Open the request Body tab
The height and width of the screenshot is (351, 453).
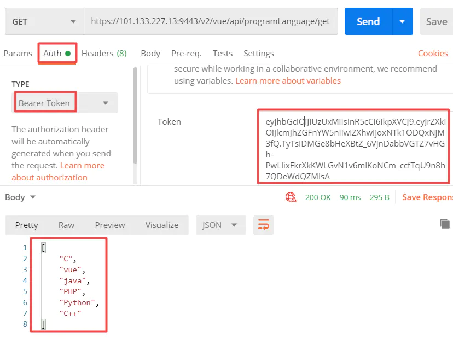click(150, 54)
